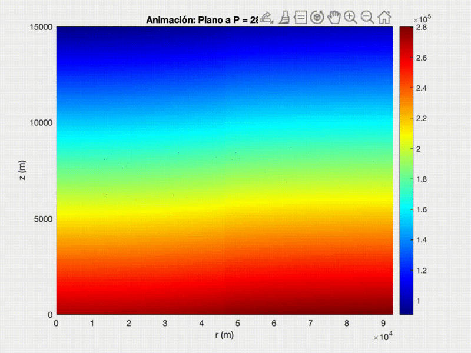Enable the data tips tool
The width and height of the screenshot is (471, 353).
301,18
